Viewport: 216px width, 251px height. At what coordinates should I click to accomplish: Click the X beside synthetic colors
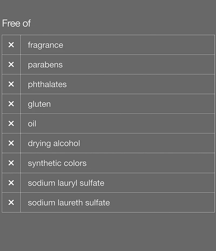coord(11,163)
